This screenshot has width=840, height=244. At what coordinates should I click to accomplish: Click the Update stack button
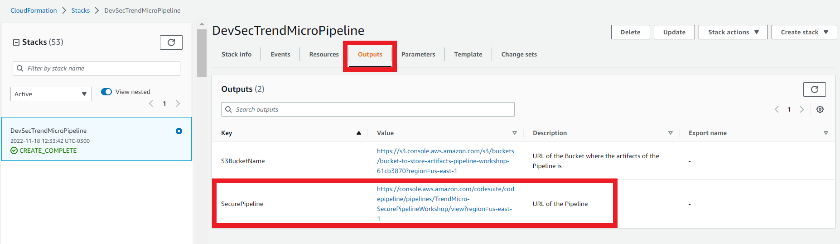[674, 32]
